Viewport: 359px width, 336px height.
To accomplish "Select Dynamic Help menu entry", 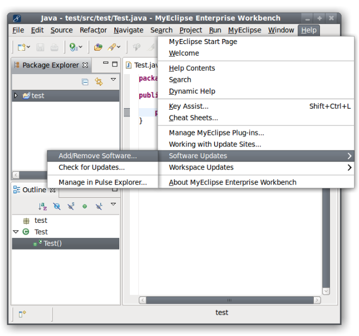I will point(256,91).
